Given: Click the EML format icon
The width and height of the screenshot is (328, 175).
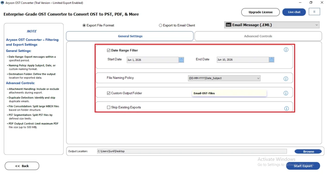Looking at the screenshot, I should click(x=228, y=25).
